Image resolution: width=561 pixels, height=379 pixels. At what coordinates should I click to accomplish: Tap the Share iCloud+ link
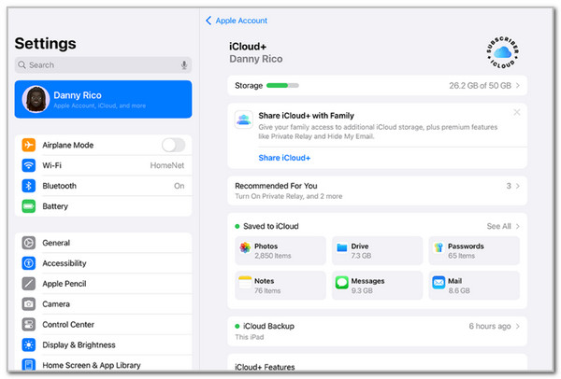(x=284, y=158)
